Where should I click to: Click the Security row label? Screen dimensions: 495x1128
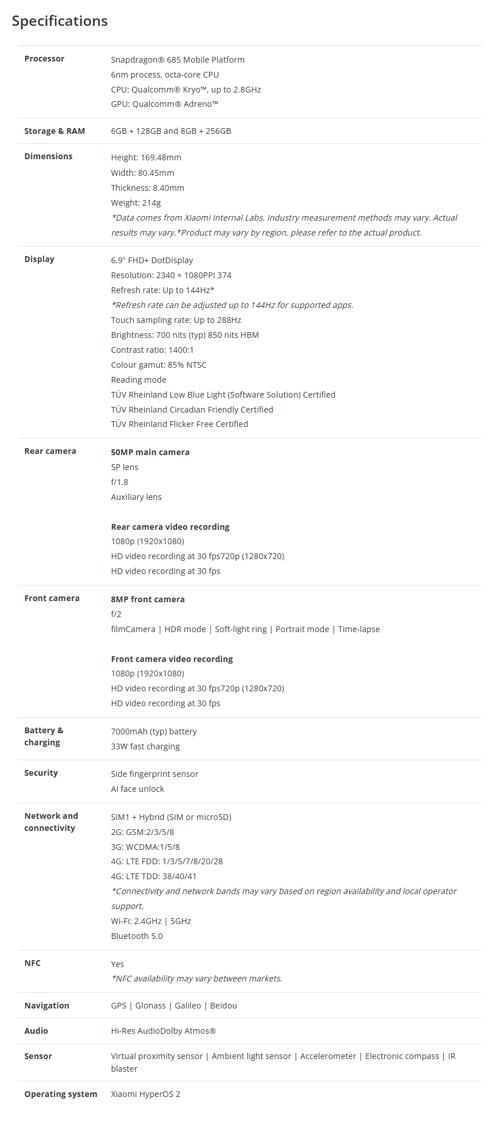pyautogui.click(x=41, y=773)
